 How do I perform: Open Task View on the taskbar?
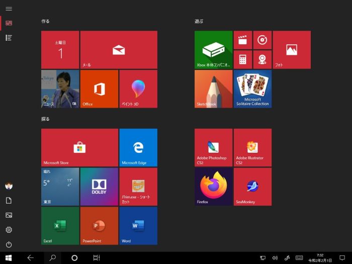[x=97, y=258]
